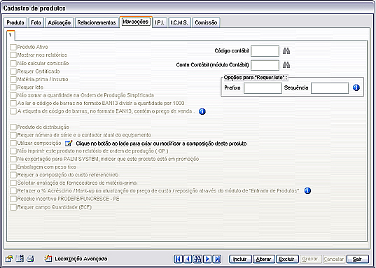Enable Não calcular comissão checkbox
Screen dimensions: 376x268
click(13, 63)
